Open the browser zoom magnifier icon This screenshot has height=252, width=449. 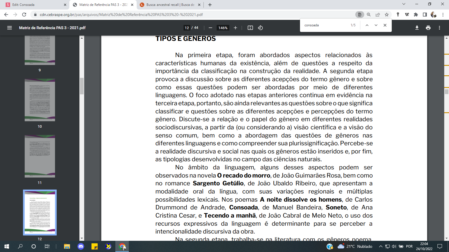(x=369, y=15)
